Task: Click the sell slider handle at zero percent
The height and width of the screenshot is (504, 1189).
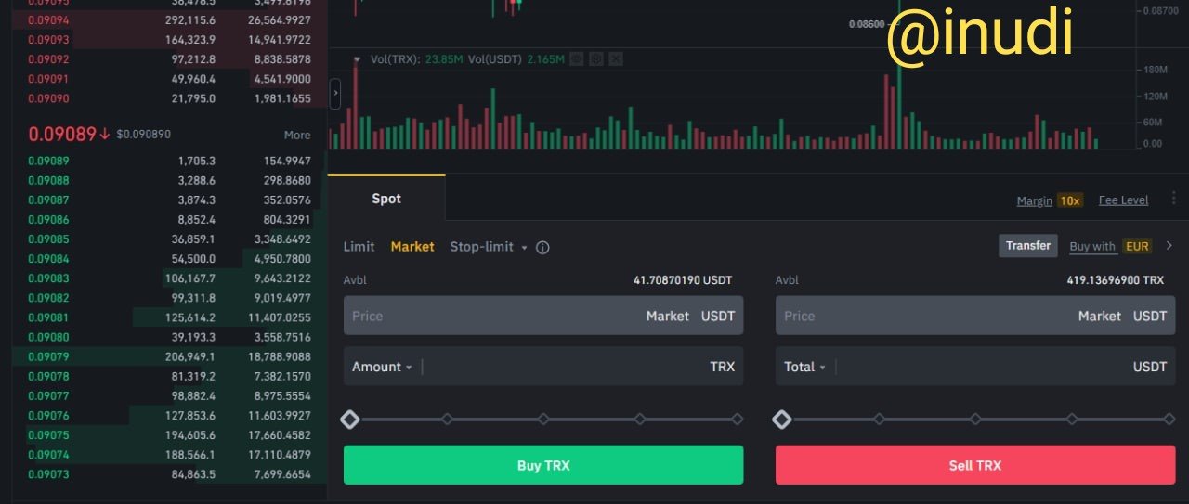Action: (x=782, y=420)
